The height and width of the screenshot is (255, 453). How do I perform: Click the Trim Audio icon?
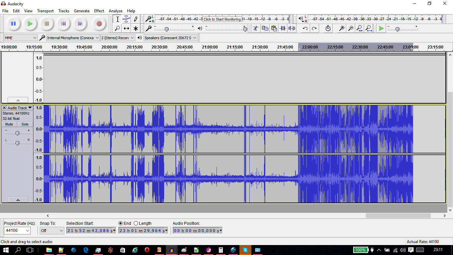coord(283,29)
